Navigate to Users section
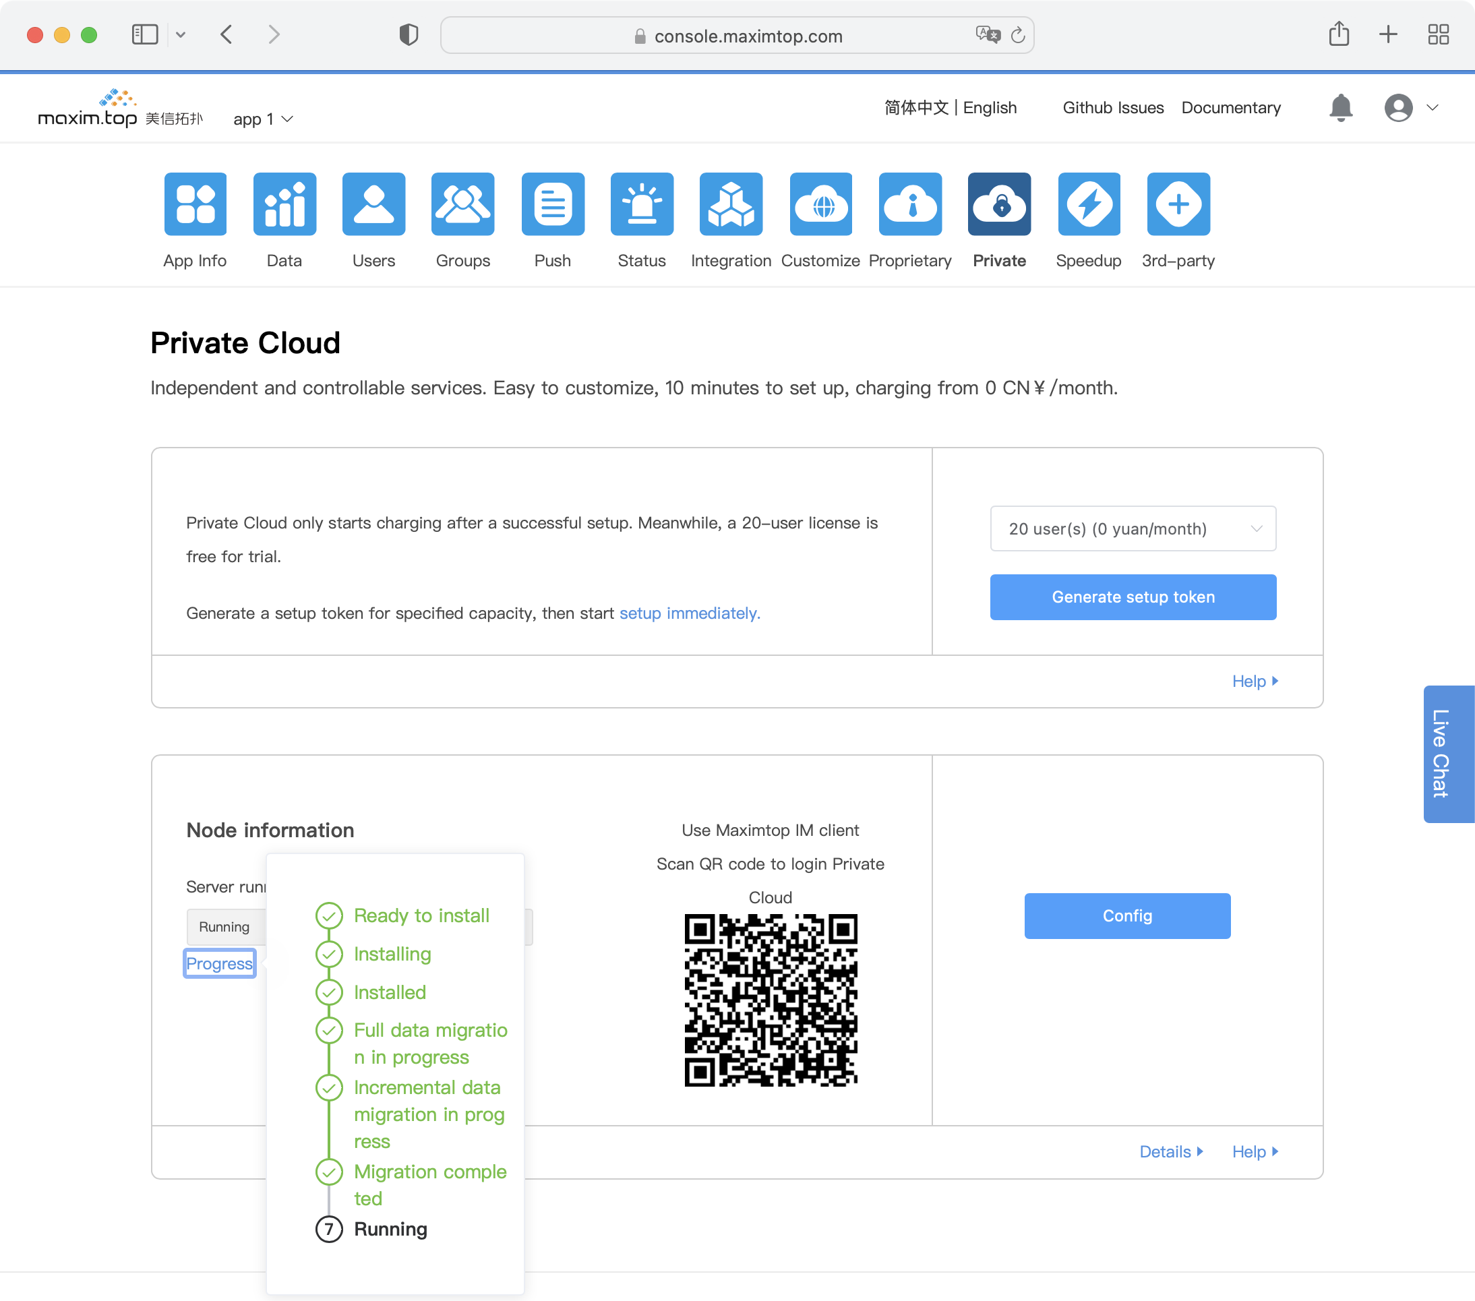The width and height of the screenshot is (1475, 1301). click(373, 221)
